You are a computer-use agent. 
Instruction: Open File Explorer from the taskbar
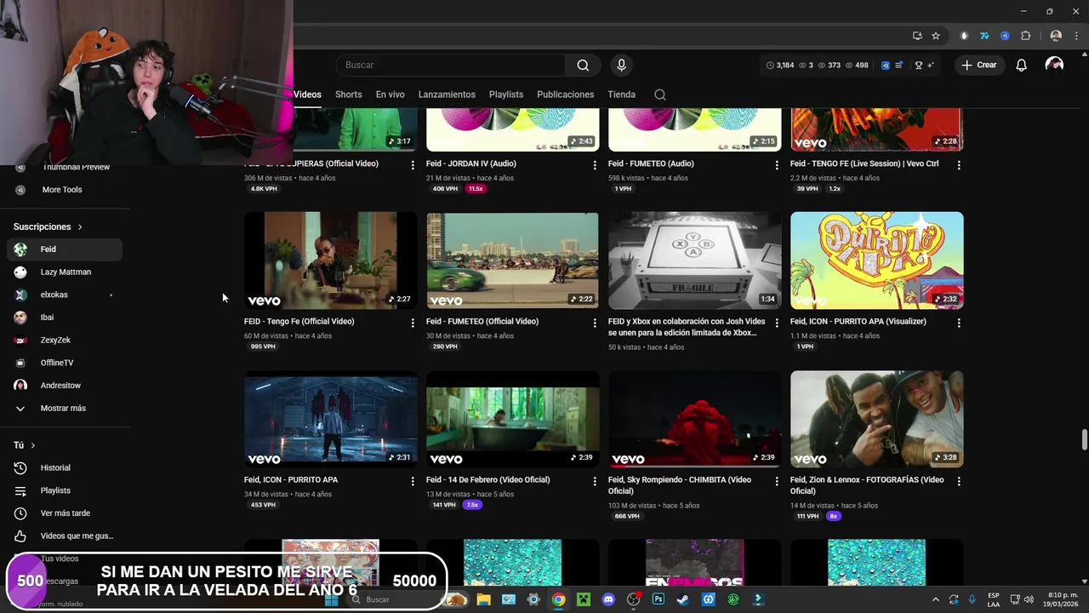483,599
